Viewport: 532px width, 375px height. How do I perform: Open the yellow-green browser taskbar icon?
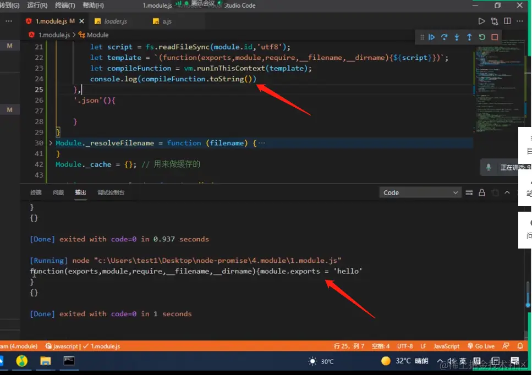(21, 361)
